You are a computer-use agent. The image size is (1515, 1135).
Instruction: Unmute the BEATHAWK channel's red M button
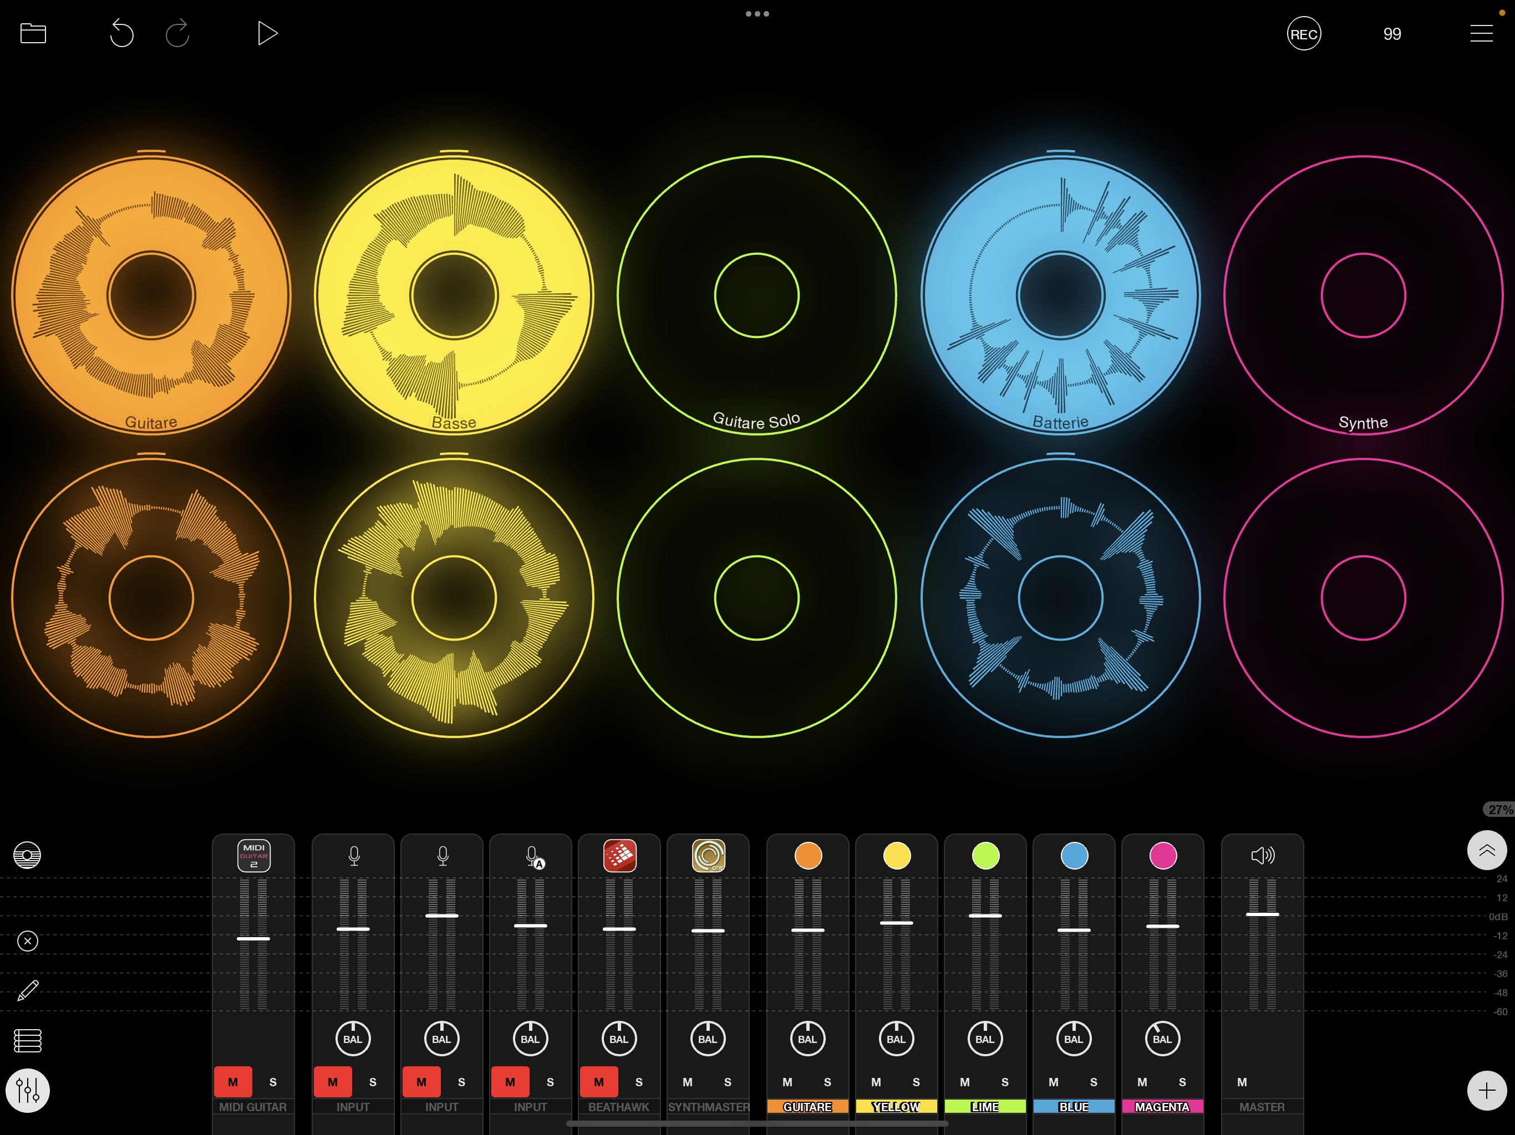pos(598,1082)
